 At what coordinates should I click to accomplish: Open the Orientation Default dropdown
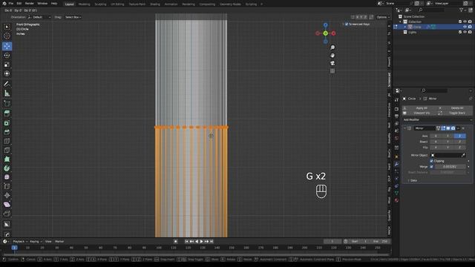point(39,17)
